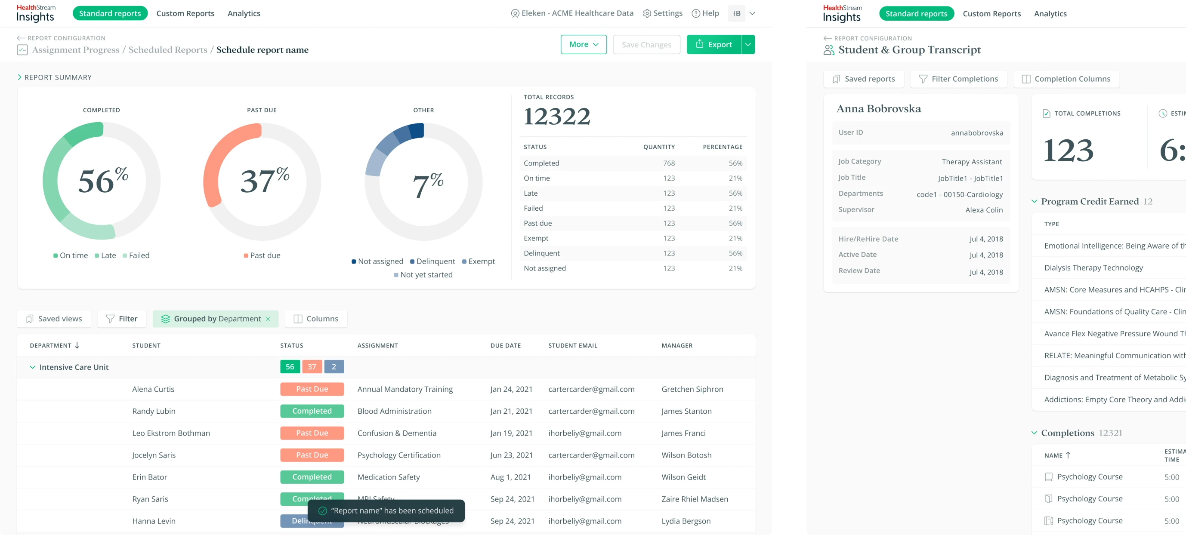
Task: Expand the Report Summary section
Action: [x=19, y=77]
